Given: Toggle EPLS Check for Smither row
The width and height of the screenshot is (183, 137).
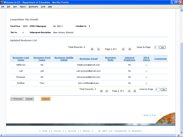Looking at the screenshot, I should pos(146,83).
